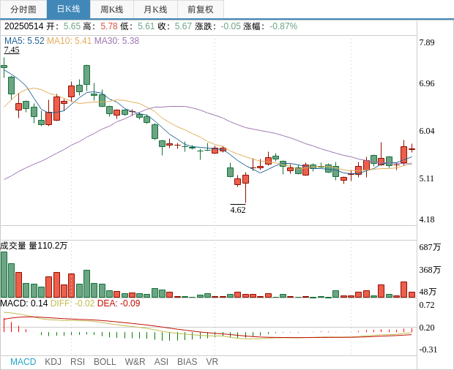Click the 4.18 price axis label

[x=427, y=219]
